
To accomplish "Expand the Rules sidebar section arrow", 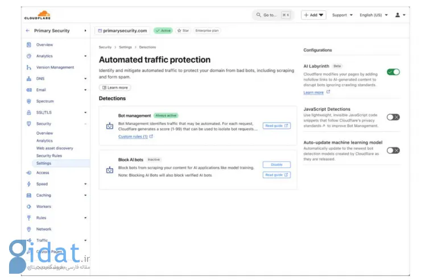I will (85, 218).
